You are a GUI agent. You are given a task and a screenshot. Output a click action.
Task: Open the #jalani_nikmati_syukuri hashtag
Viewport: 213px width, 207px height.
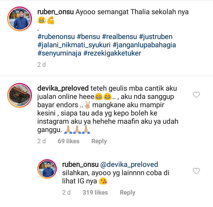click(x=74, y=45)
